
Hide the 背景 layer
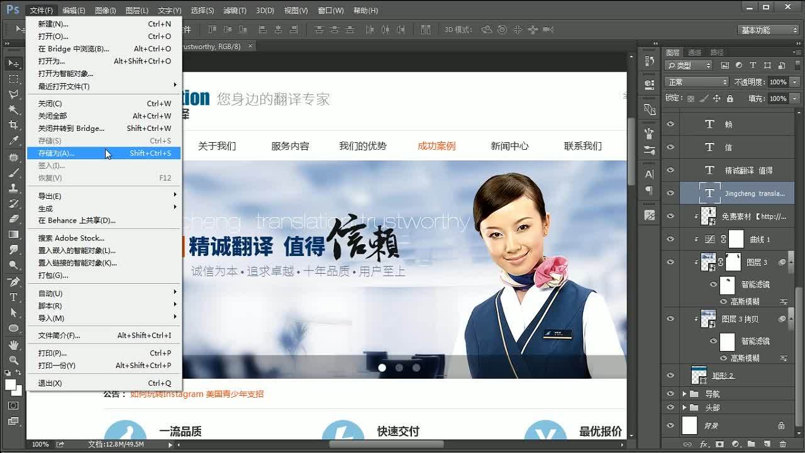tap(670, 425)
